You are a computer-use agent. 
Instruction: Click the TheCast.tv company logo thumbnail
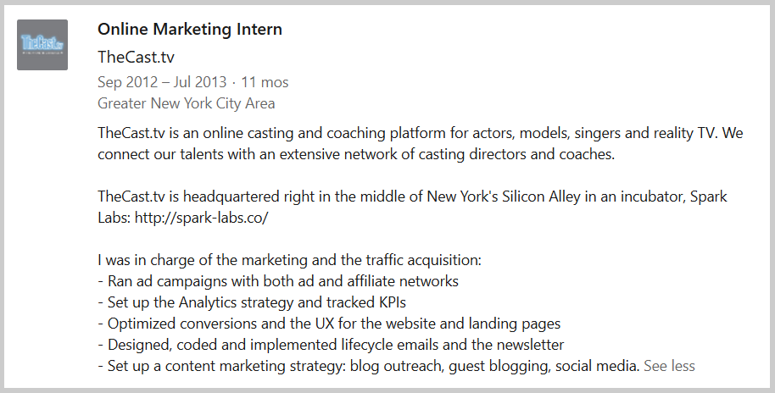pos(42,45)
